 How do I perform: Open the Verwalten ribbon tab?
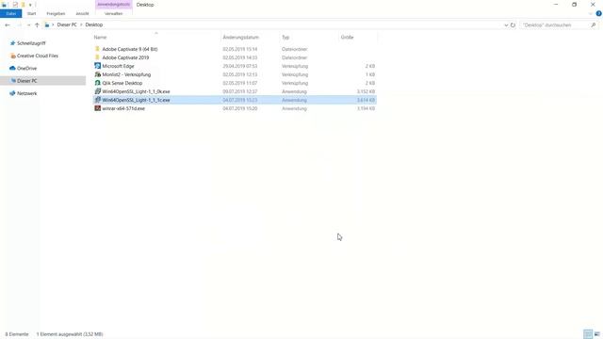coord(113,13)
